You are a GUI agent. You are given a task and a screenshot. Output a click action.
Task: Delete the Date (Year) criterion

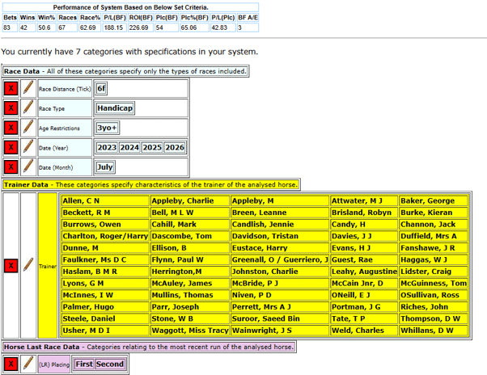pyautogui.click(x=11, y=147)
